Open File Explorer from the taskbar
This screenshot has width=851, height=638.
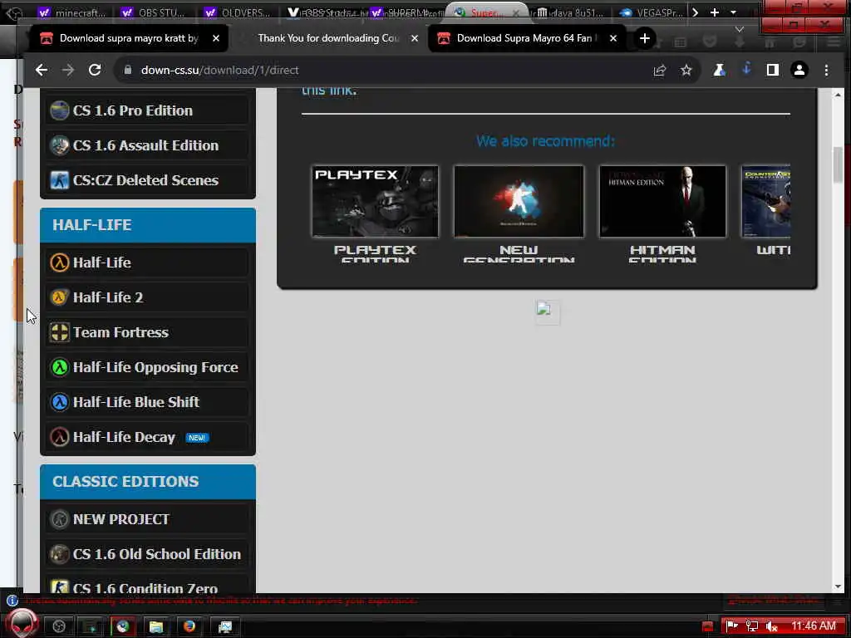click(x=156, y=626)
